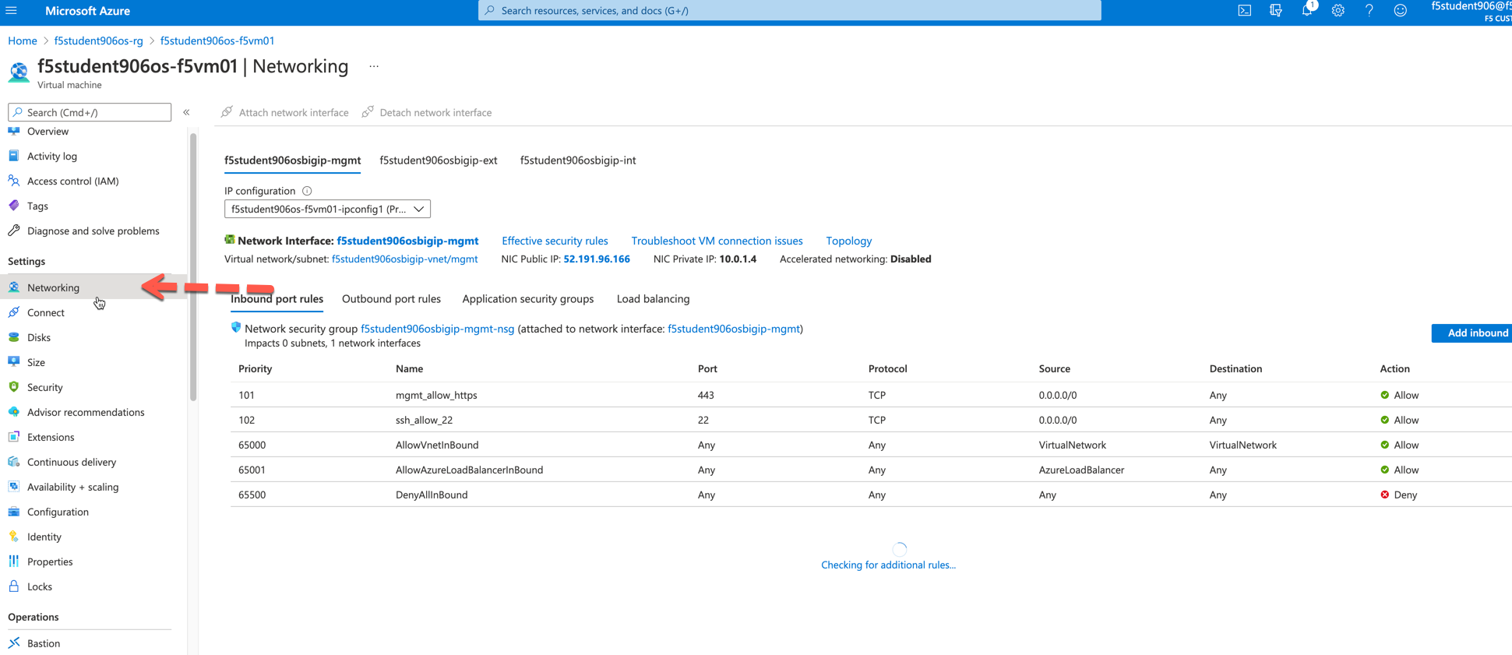Viewport: 1512px width, 655px height.
Task: Click the Disks icon
Action: point(14,337)
